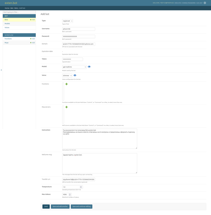211x215 pixels.
Task: Click Home in the breadcrumb trail
Action: coord(6,8)
